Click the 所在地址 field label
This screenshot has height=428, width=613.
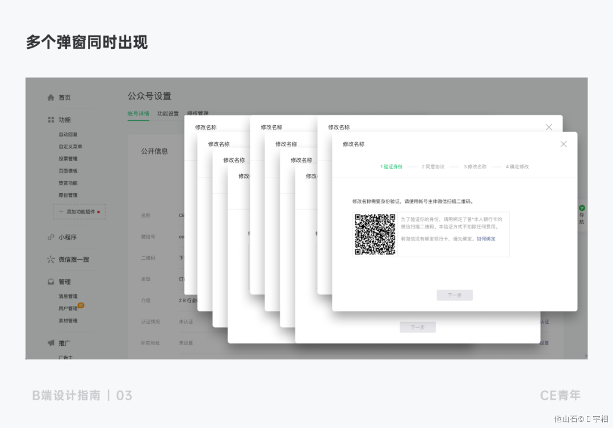150,343
